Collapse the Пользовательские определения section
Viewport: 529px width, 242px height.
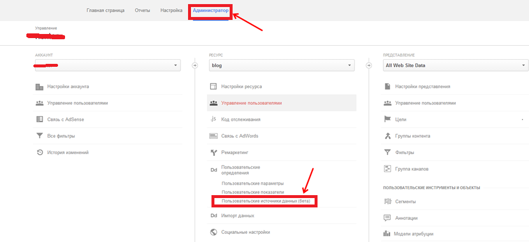[241, 170]
